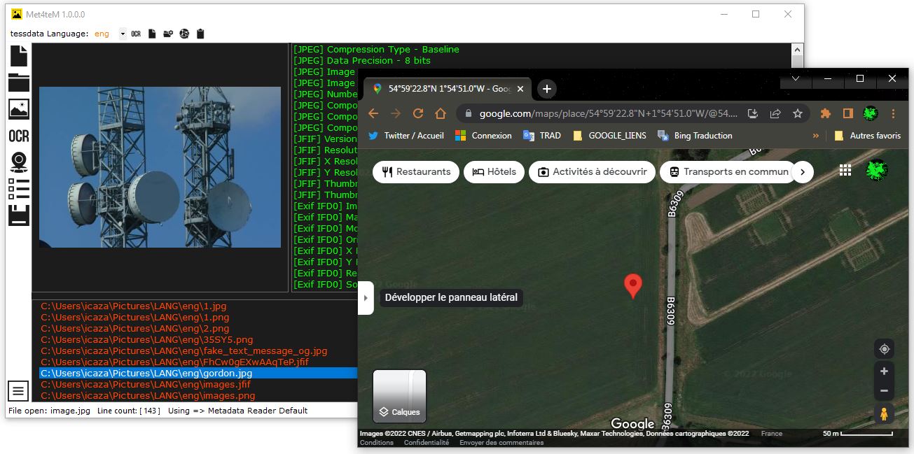Click the antenna tower image preview in Met4teM
Screen dimensions: 914x454
tap(160, 167)
